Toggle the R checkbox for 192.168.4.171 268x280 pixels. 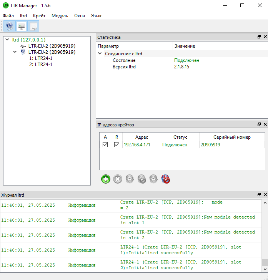tap(117, 144)
